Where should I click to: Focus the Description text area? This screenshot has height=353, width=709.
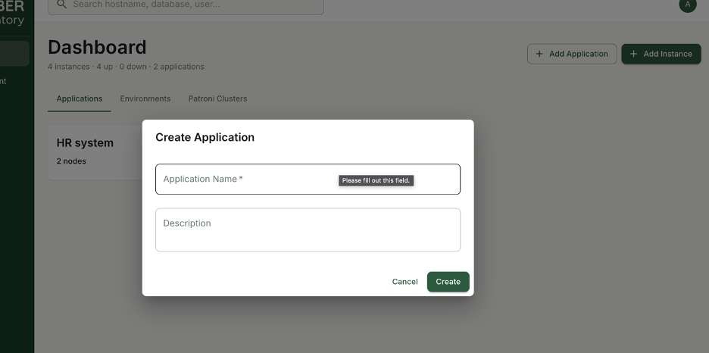pos(308,230)
